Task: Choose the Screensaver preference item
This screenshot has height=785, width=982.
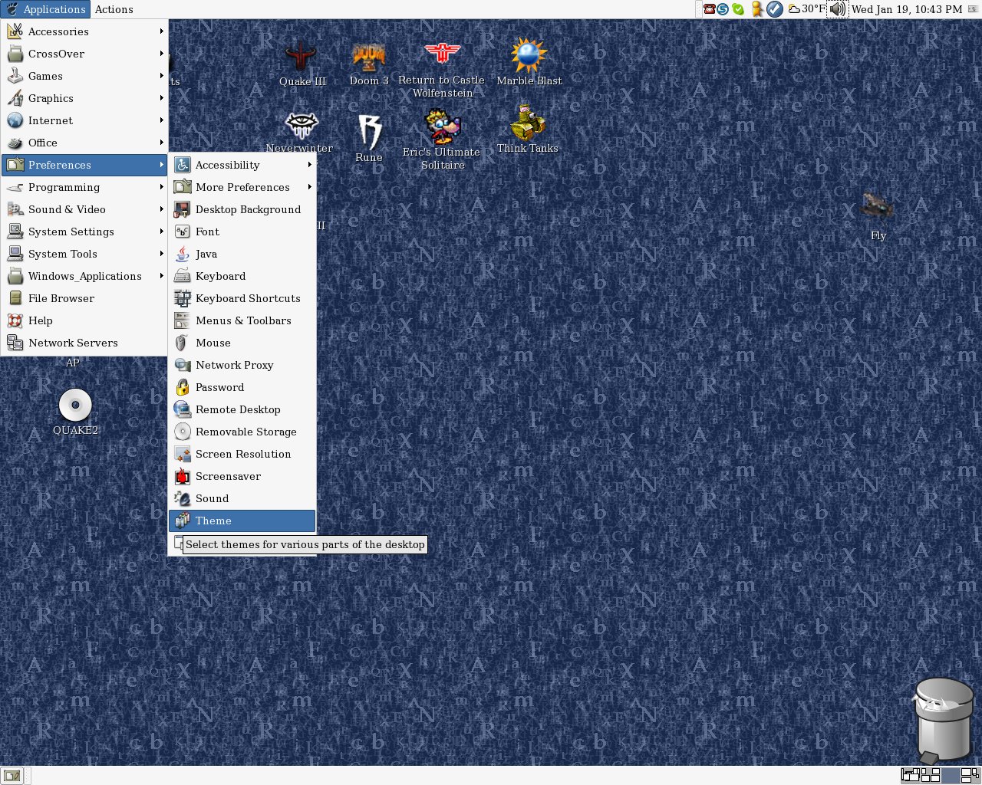Action: tap(242, 476)
